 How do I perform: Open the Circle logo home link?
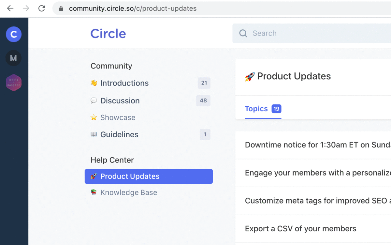tap(108, 34)
